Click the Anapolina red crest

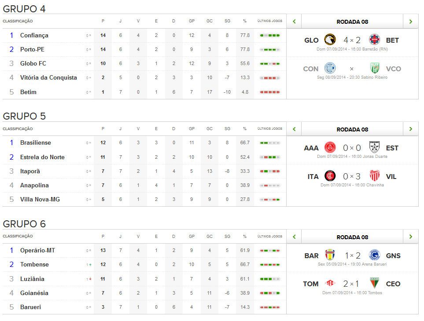point(330,147)
